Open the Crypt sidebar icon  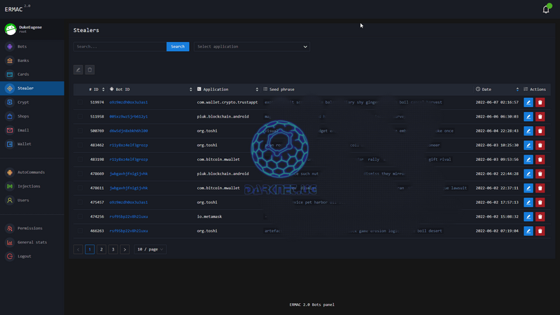[10, 102]
